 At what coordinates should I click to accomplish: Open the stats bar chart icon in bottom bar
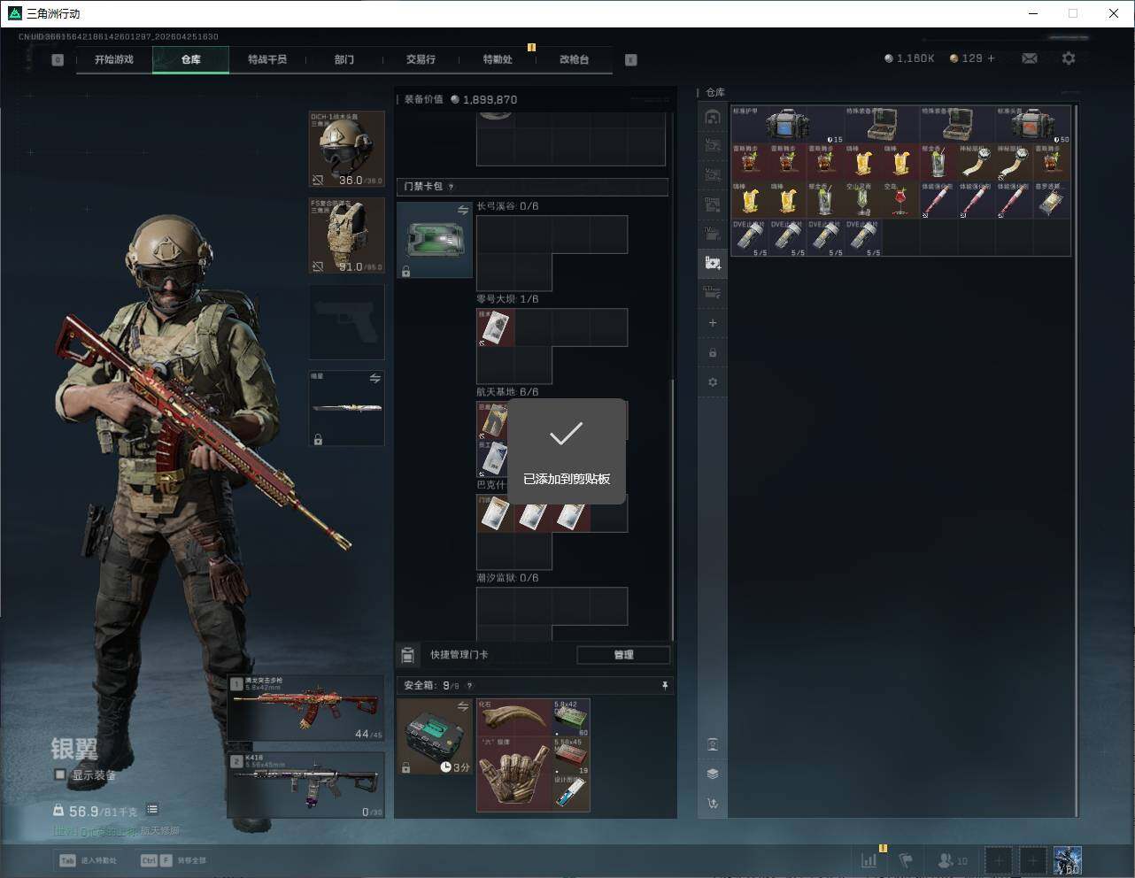coord(869,859)
